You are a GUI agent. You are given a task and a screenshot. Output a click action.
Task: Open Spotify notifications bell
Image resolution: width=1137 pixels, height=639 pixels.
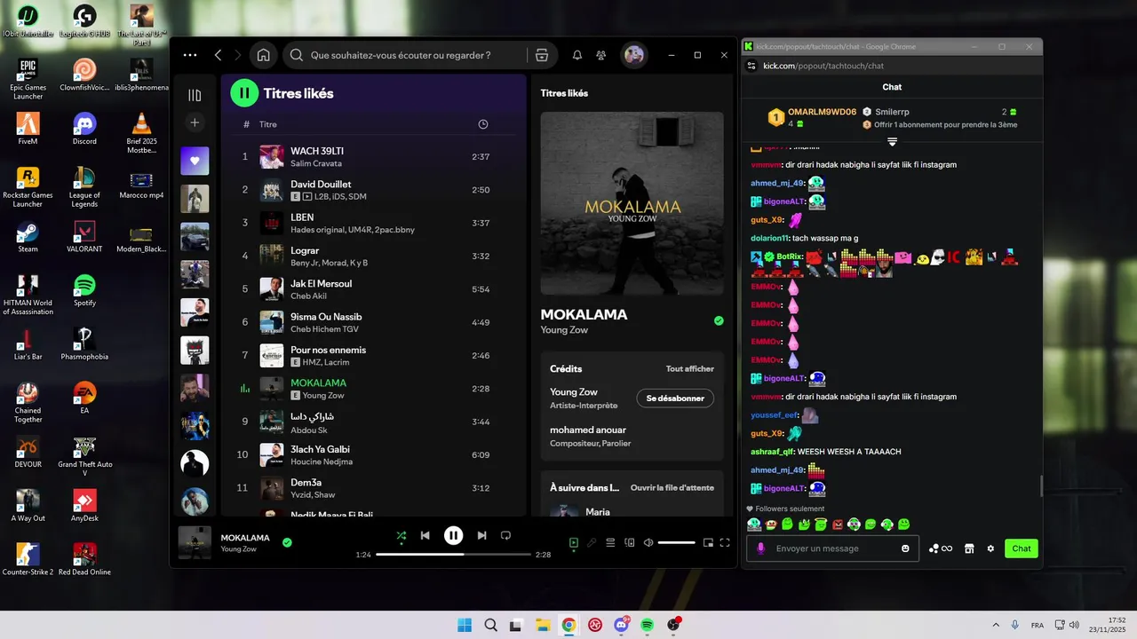coord(577,55)
